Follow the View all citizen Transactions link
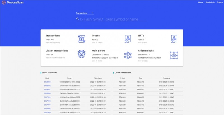224x115 pixels. pos(55,58)
